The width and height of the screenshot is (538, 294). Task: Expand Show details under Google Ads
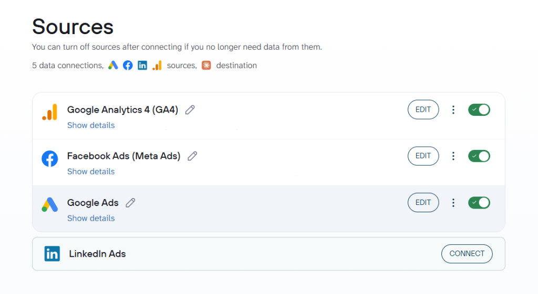tap(91, 218)
